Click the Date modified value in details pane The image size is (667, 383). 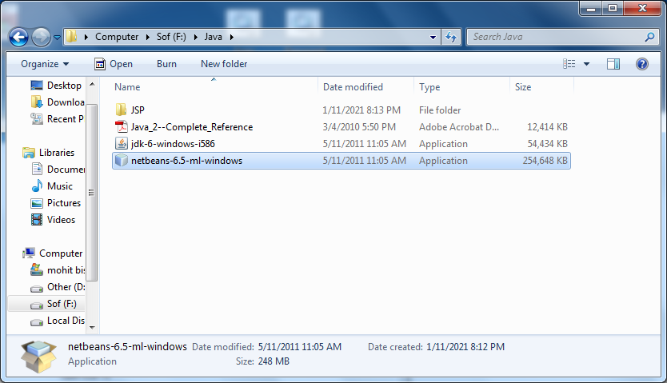[x=299, y=347]
